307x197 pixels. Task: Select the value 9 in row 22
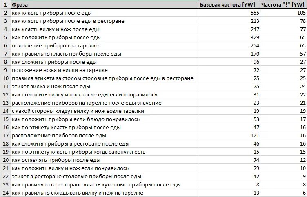[304, 177]
